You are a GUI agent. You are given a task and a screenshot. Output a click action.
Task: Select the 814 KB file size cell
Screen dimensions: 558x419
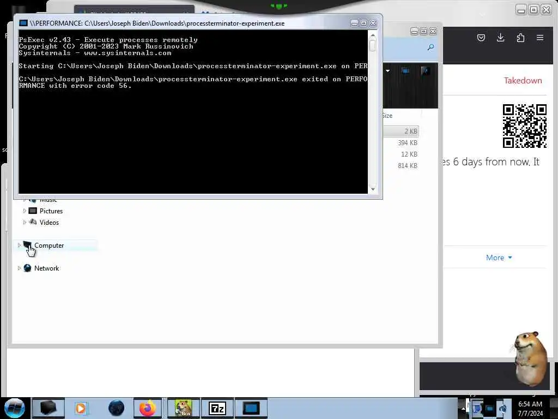408,165
